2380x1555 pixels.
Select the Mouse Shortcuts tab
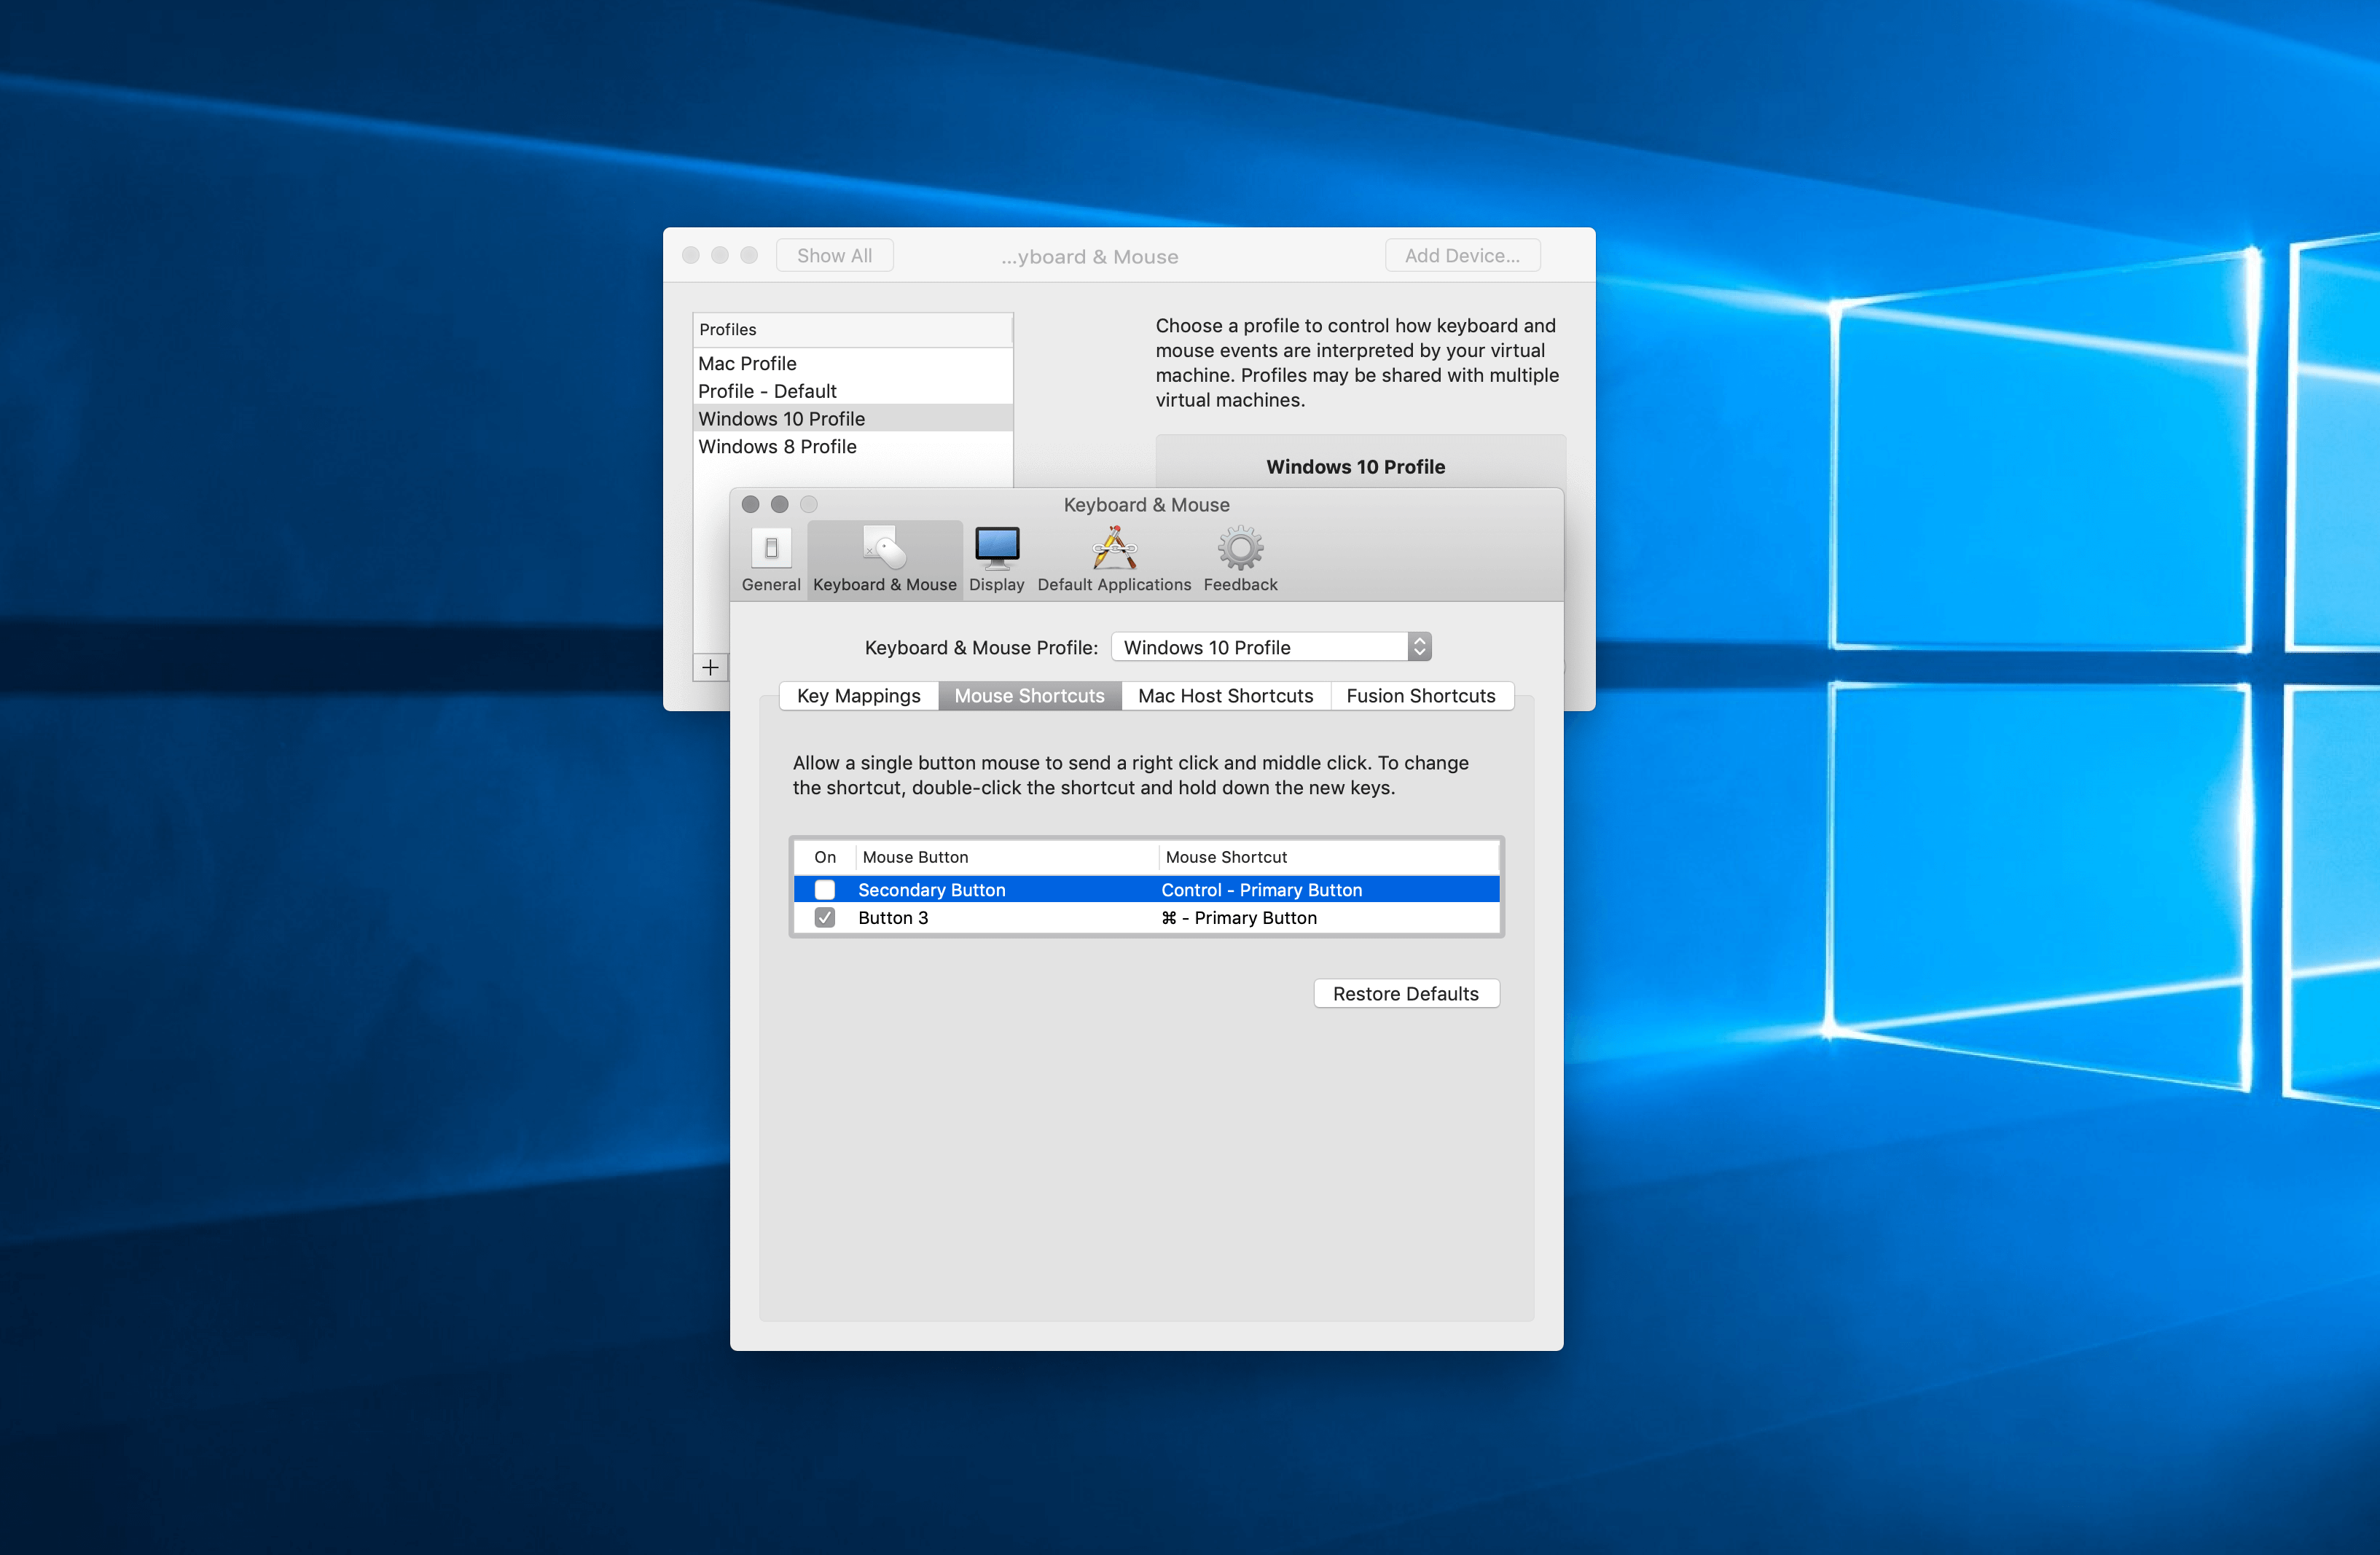(1029, 696)
